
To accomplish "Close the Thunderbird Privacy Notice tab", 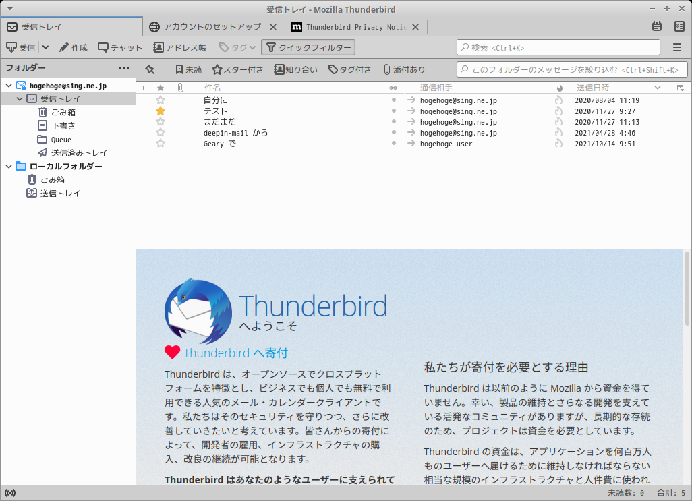I will (415, 27).
